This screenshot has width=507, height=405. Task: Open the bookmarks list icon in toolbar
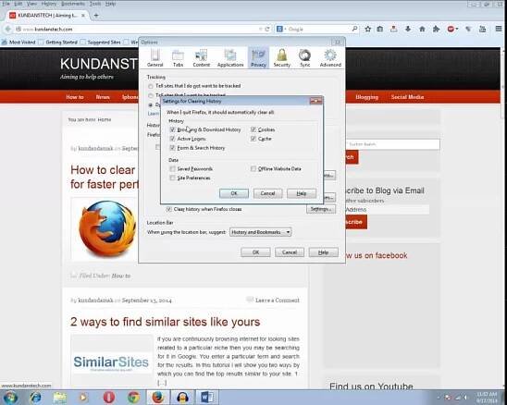[x=380, y=29]
